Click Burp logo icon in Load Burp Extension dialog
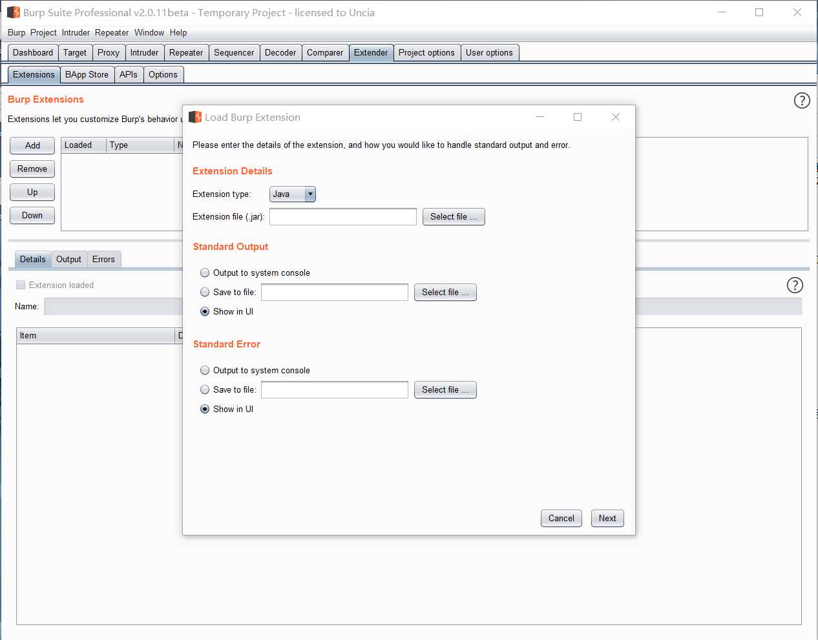The width and height of the screenshot is (818, 640). 195,117
